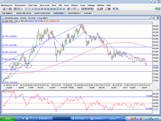
Task: Open the Instruments menu
Action: pos(20,5)
